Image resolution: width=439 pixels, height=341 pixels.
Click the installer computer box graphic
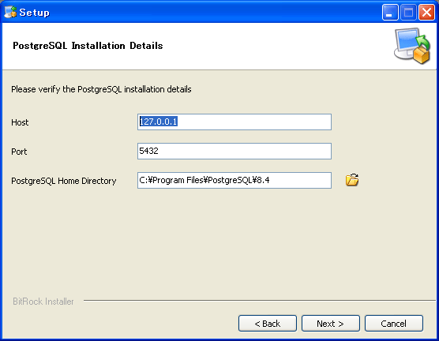click(x=412, y=46)
